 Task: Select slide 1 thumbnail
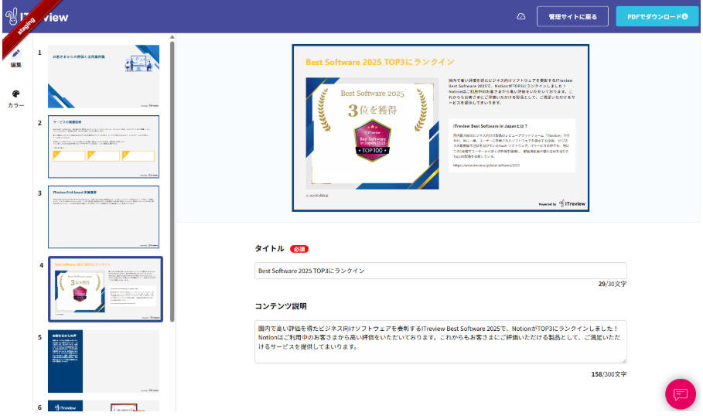104,77
